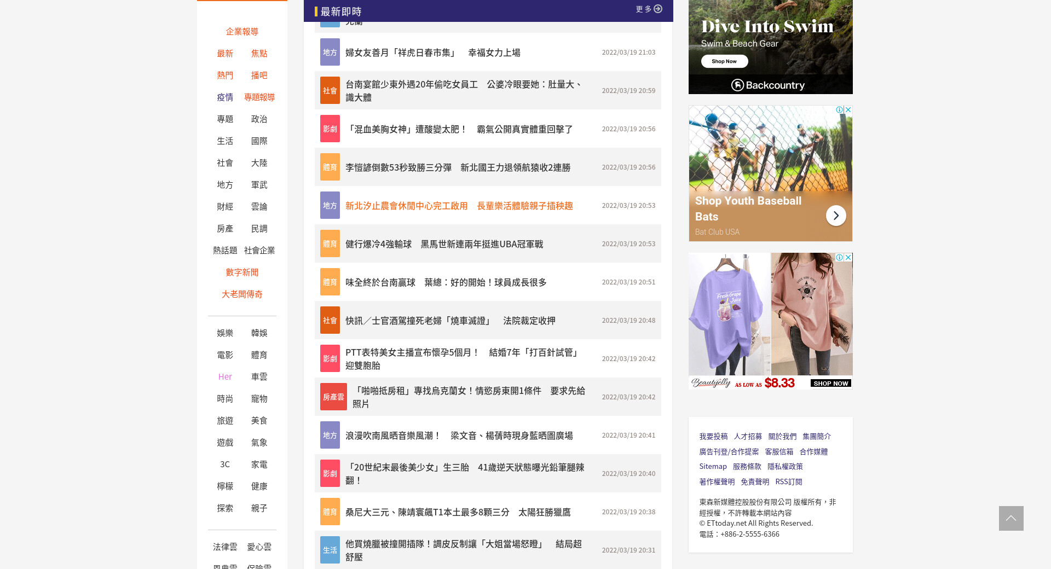The height and width of the screenshot is (569, 1051).
Task: Click the 生活 tag on the last article
Action: pos(330,550)
